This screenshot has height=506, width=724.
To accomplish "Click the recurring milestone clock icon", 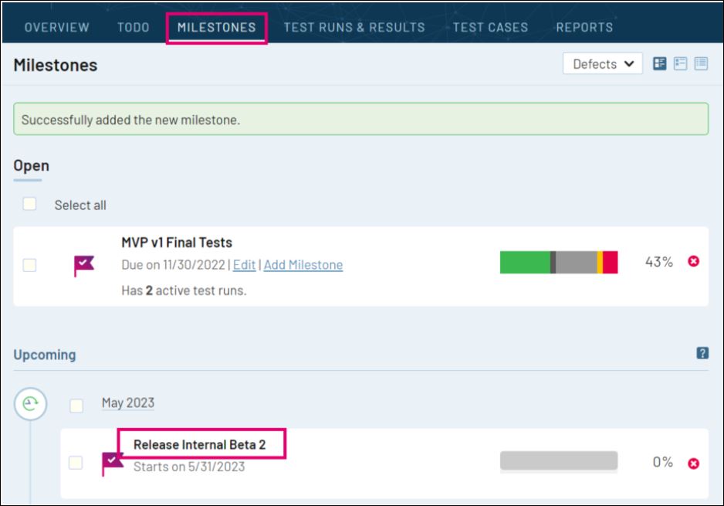I will 30,403.
